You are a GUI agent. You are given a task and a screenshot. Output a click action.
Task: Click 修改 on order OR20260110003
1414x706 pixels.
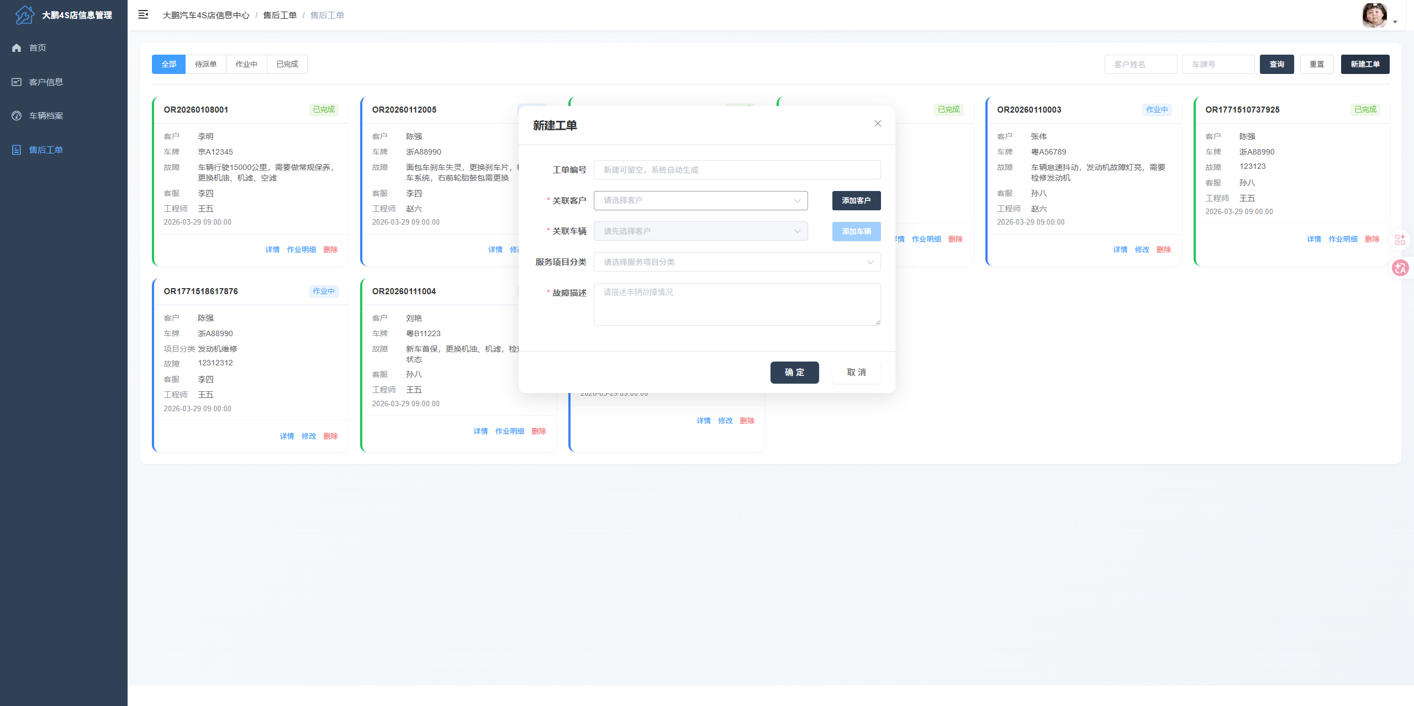pos(1142,250)
